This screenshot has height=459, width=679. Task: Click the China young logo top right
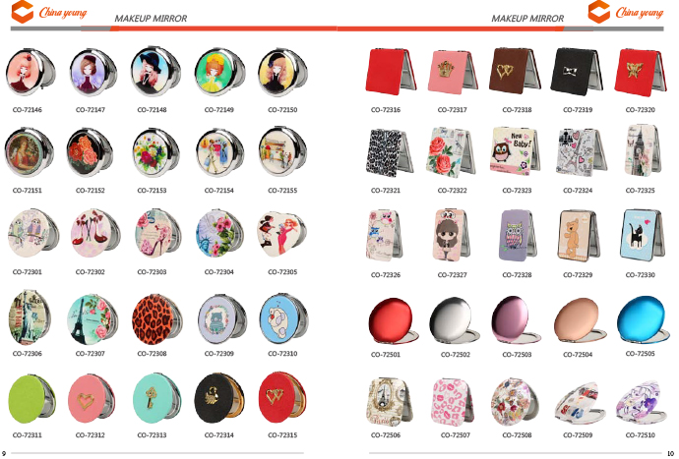[x=626, y=12]
